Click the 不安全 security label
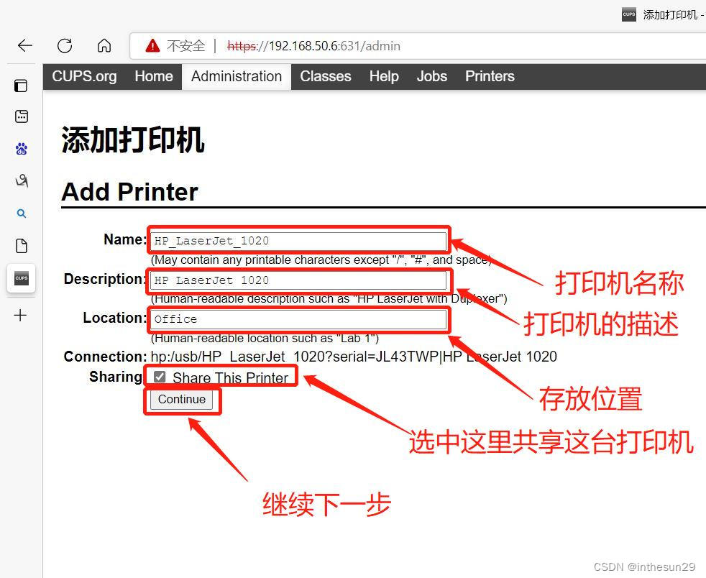This screenshot has height=578, width=706. coord(186,46)
